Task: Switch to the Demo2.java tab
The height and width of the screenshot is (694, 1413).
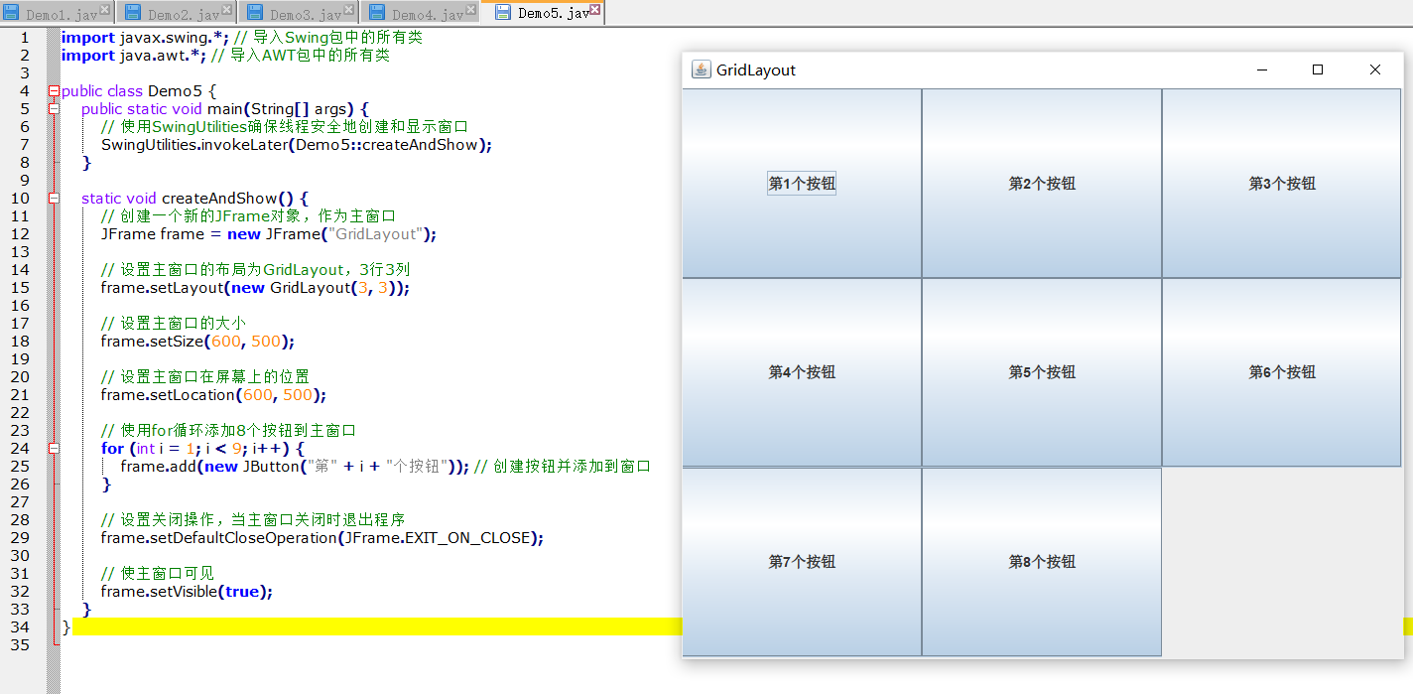Action: coord(183,14)
